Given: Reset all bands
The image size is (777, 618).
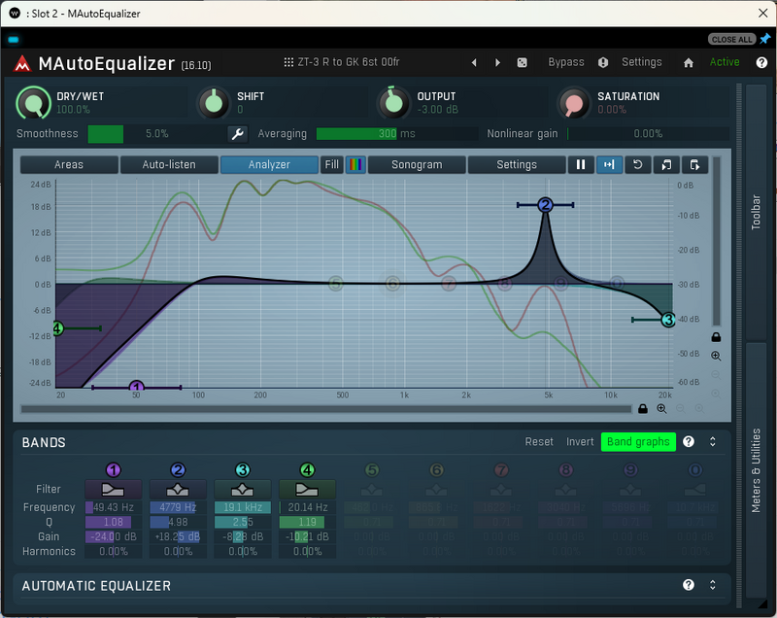Looking at the screenshot, I should 539,441.
